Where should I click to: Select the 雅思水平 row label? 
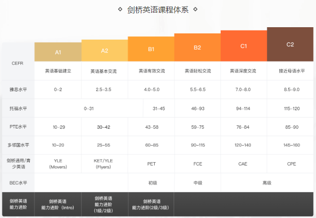tap(17, 89)
